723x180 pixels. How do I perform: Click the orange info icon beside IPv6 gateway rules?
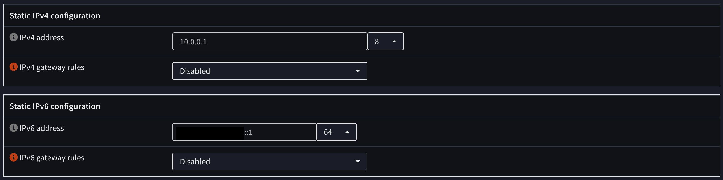point(13,158)
